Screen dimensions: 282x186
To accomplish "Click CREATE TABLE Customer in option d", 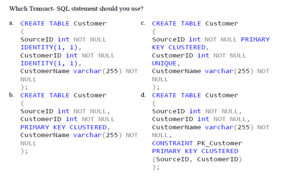I will click(x=195, y=95).
